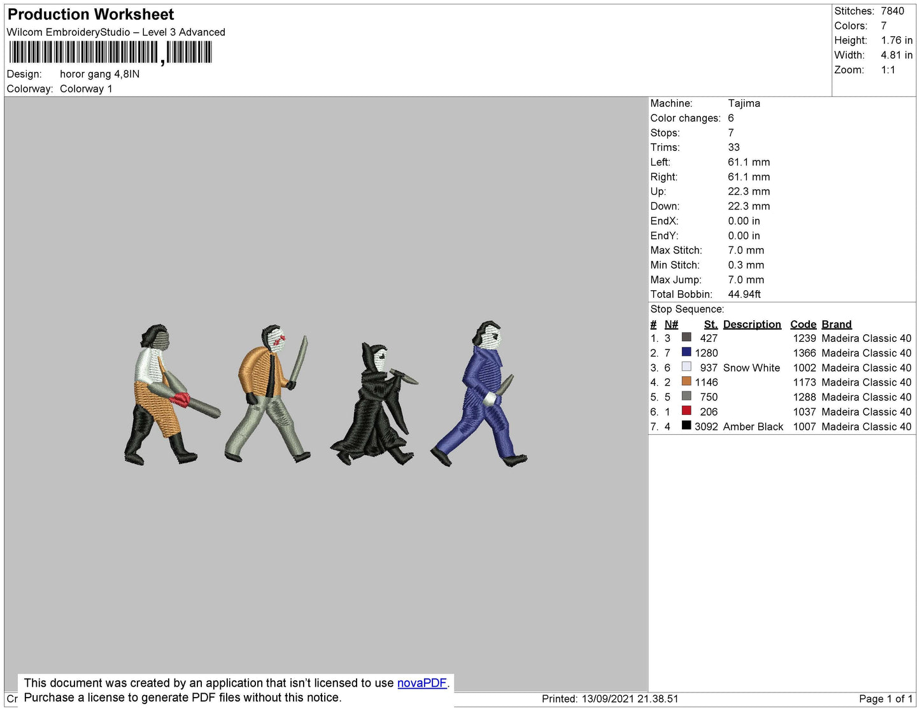Viewport: 920px width, 711px height.
Task: Click the black robed ghost figure
Action: [x=374, y=404]
